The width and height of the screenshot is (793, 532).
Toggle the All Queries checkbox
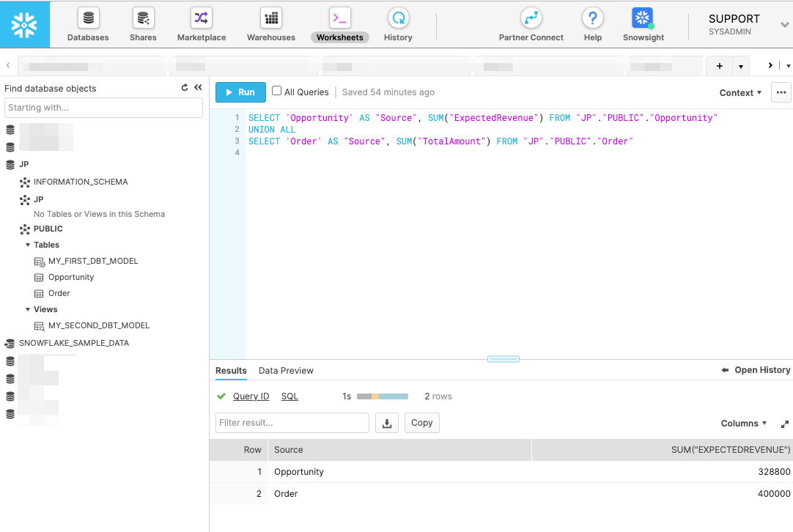[276, 91]
